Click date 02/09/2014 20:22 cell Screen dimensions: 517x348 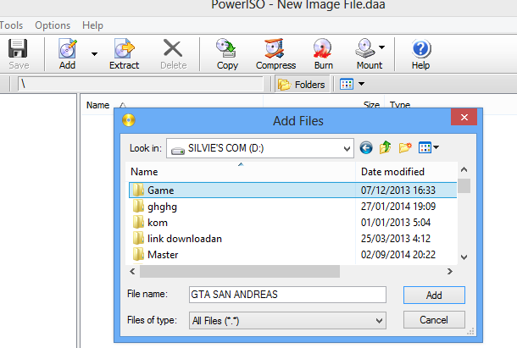coord(398,255)
